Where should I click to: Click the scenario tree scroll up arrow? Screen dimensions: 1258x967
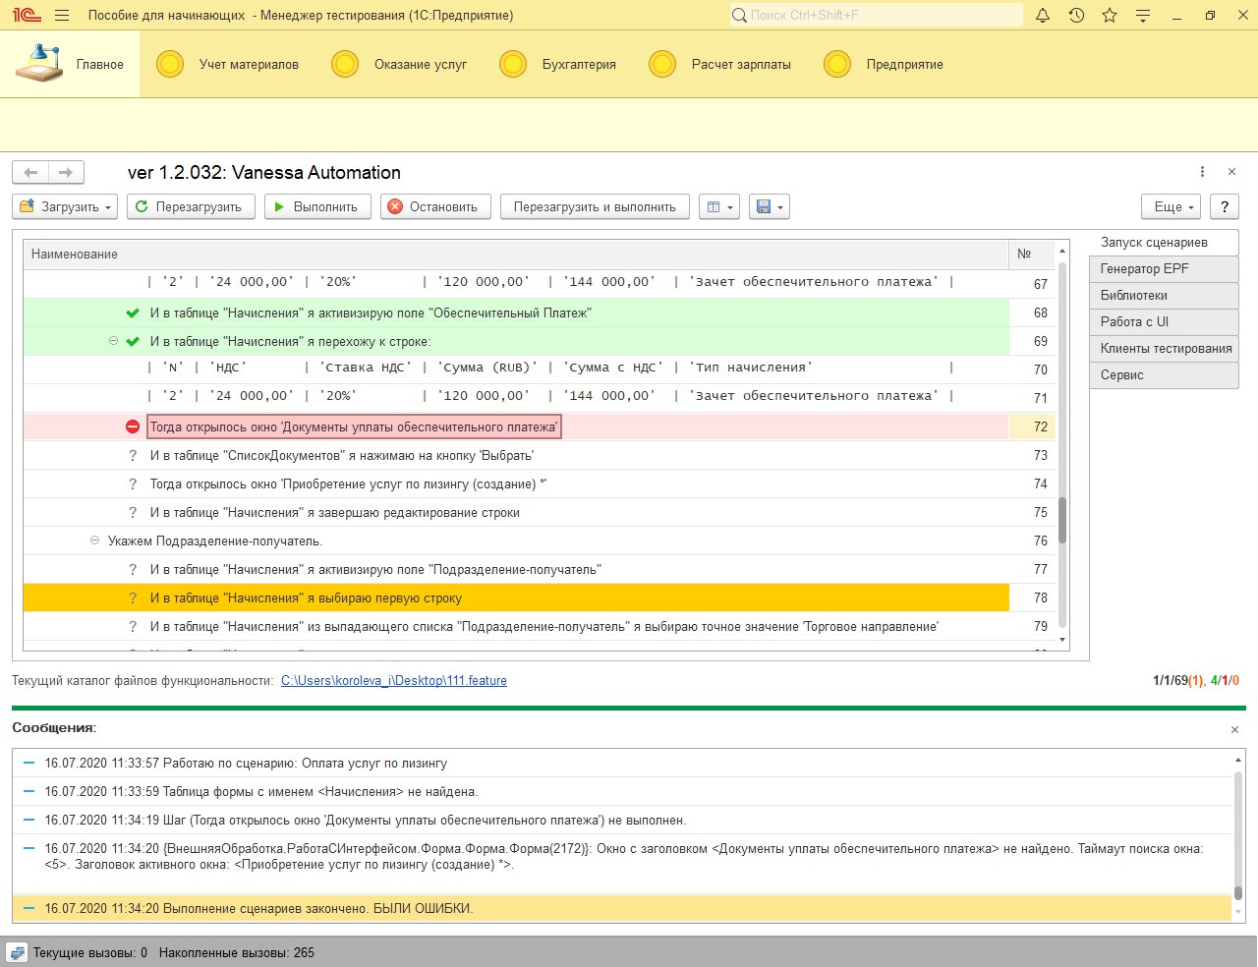click(1062, 251)
